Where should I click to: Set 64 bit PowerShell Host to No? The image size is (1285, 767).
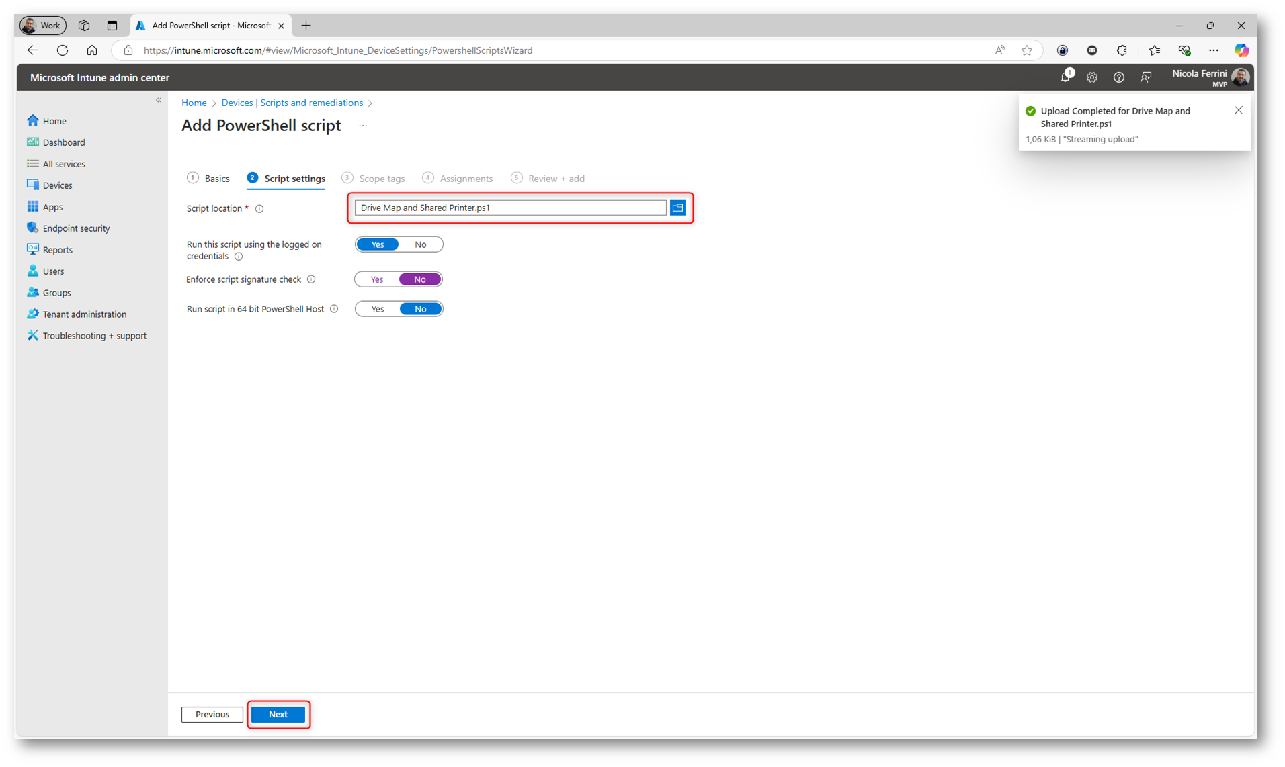[421, 309]
